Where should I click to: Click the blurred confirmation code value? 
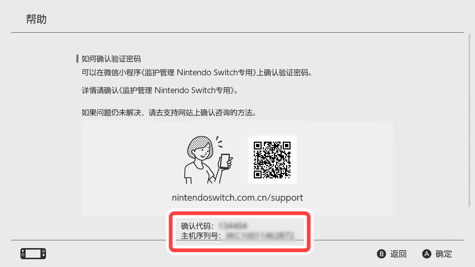tap(233, 226)
